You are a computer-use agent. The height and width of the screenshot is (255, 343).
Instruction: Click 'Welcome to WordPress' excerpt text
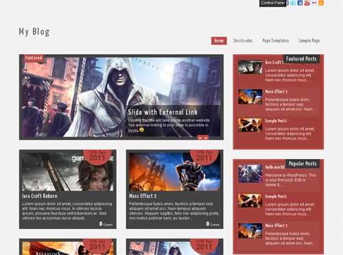coord(290,180)
